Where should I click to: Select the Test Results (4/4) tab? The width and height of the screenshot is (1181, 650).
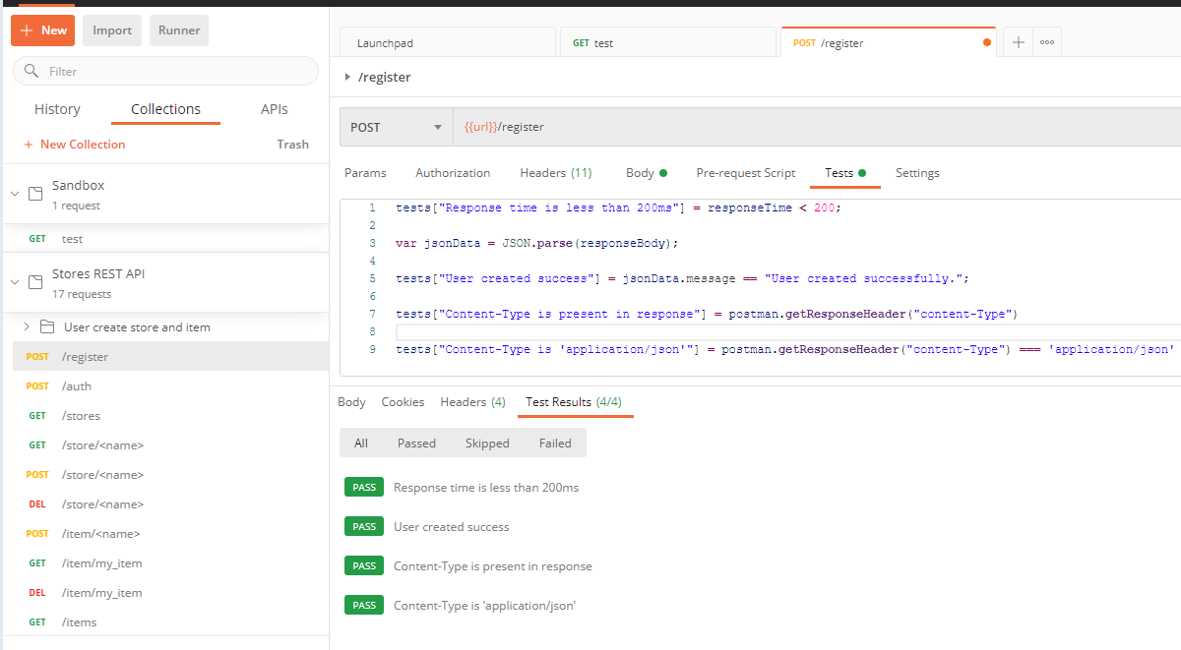(574, 402)
